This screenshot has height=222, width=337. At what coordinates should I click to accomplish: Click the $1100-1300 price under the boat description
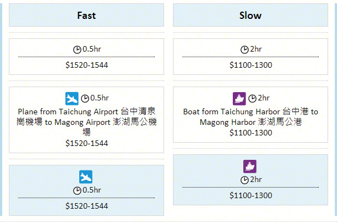tap(251, 133)
